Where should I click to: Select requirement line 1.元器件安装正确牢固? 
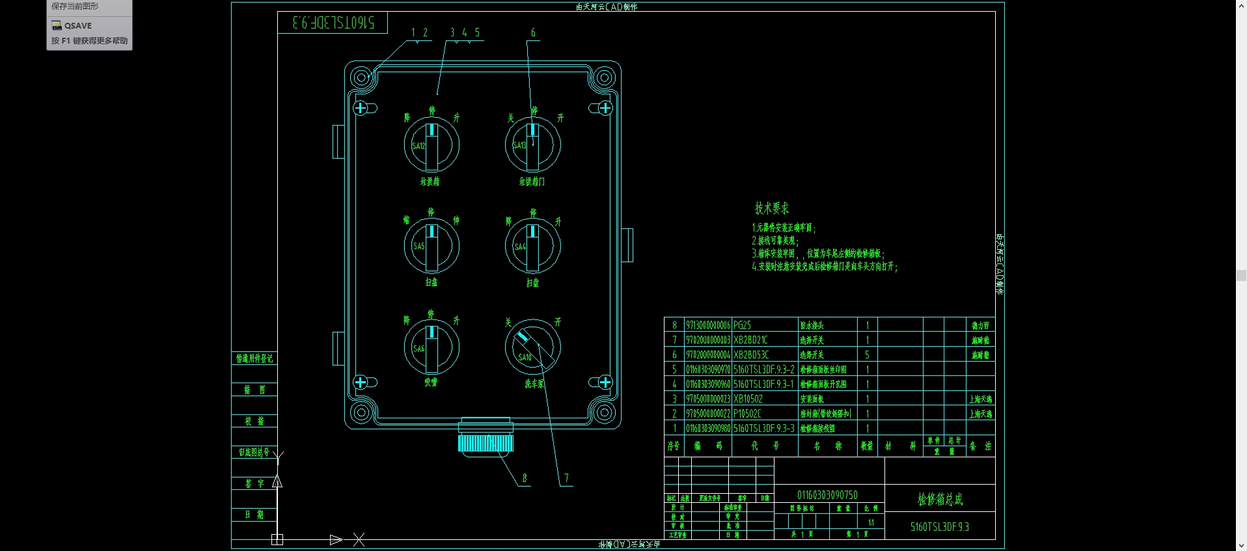pos(784,228)
